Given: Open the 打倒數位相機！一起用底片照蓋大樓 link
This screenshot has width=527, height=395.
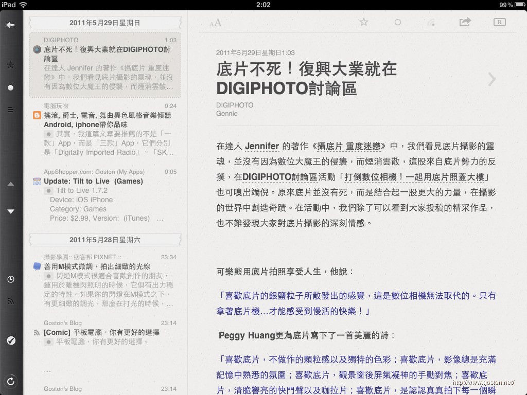Looking at the screenshot, I should pos(414,177).
